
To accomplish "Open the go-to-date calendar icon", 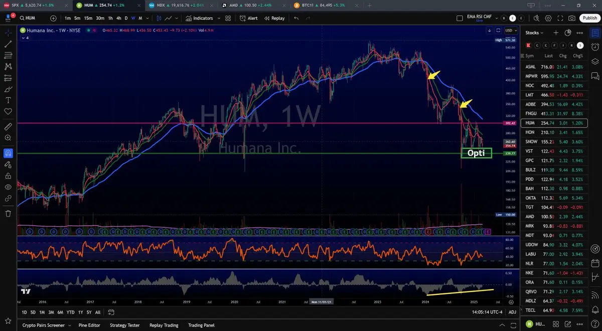I will [111, 312].
